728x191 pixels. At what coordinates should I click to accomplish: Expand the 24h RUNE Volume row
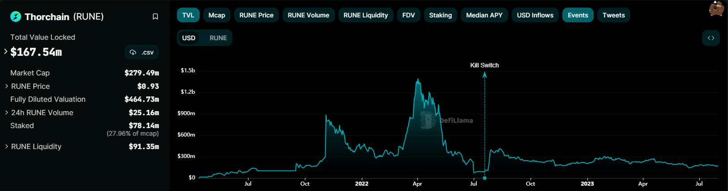[7, 112]
